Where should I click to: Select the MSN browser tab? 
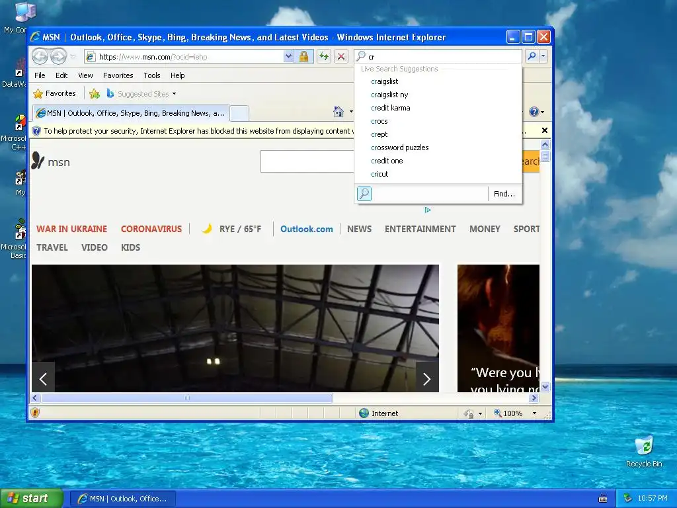(131, 113)
